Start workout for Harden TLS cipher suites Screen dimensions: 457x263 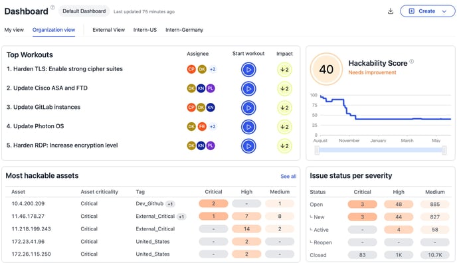coord(248,70)
